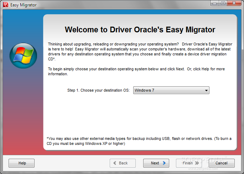Click the paragraph starting 'Thinking about upgrading'
Viewport: 244px width, 174px height.
click(140, 51)
